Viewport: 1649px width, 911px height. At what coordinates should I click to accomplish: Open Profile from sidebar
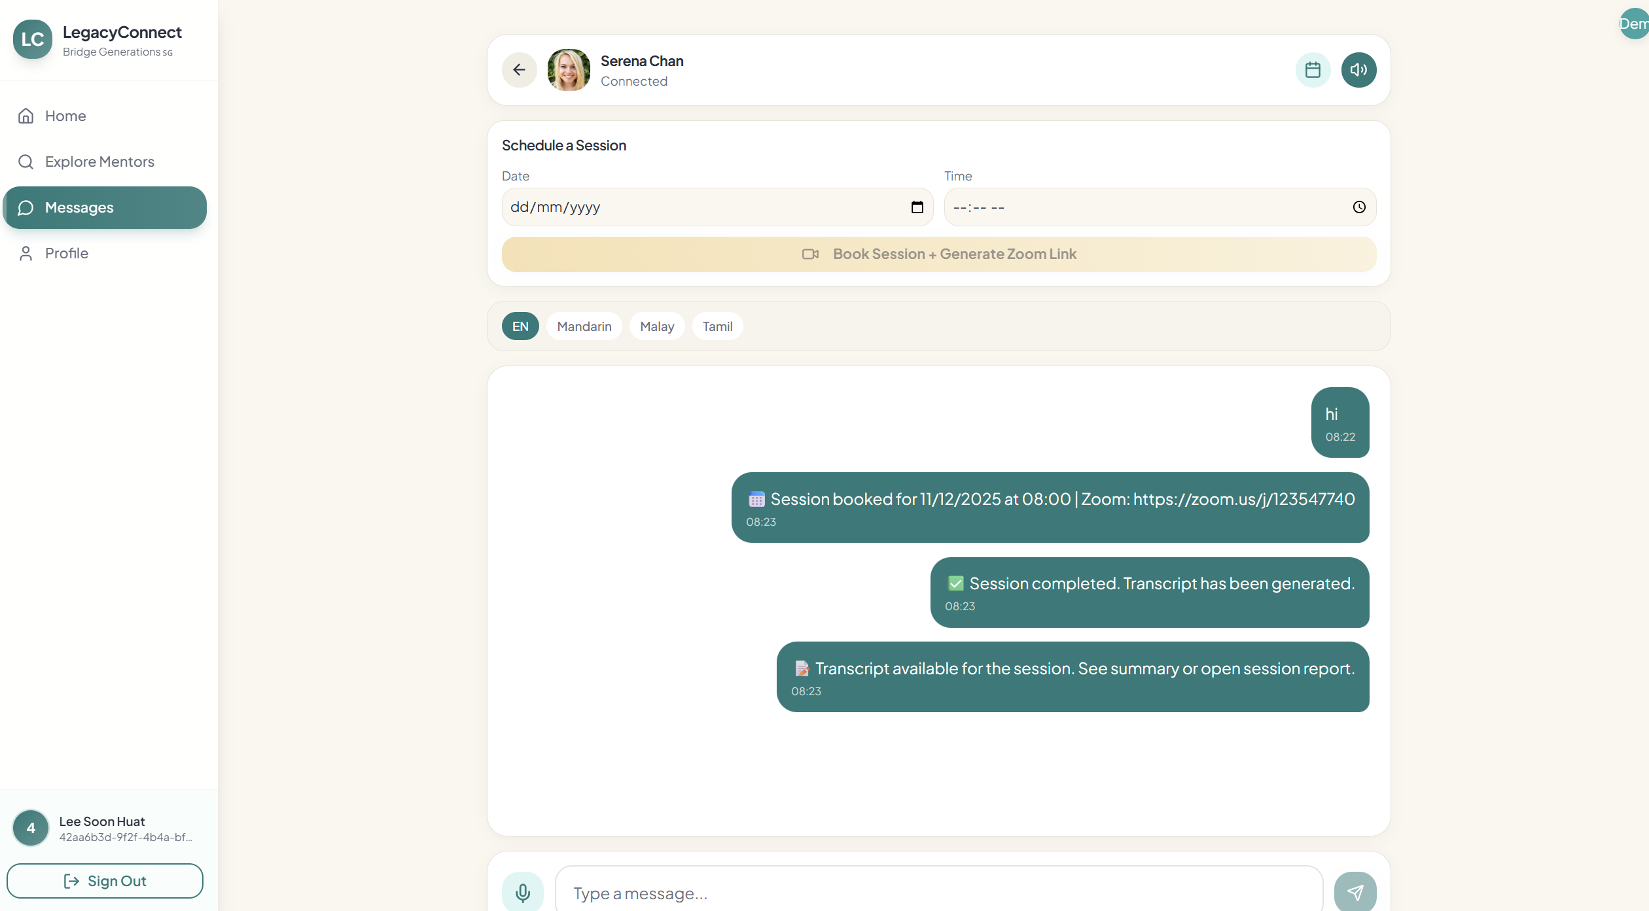66,253
